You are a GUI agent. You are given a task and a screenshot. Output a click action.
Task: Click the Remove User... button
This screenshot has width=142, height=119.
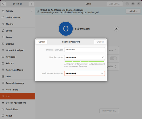[x=109, y=111]
